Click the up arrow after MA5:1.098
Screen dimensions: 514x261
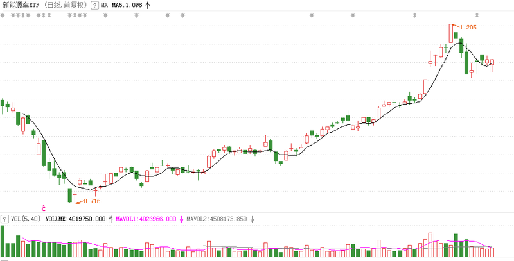coord(148,5)
